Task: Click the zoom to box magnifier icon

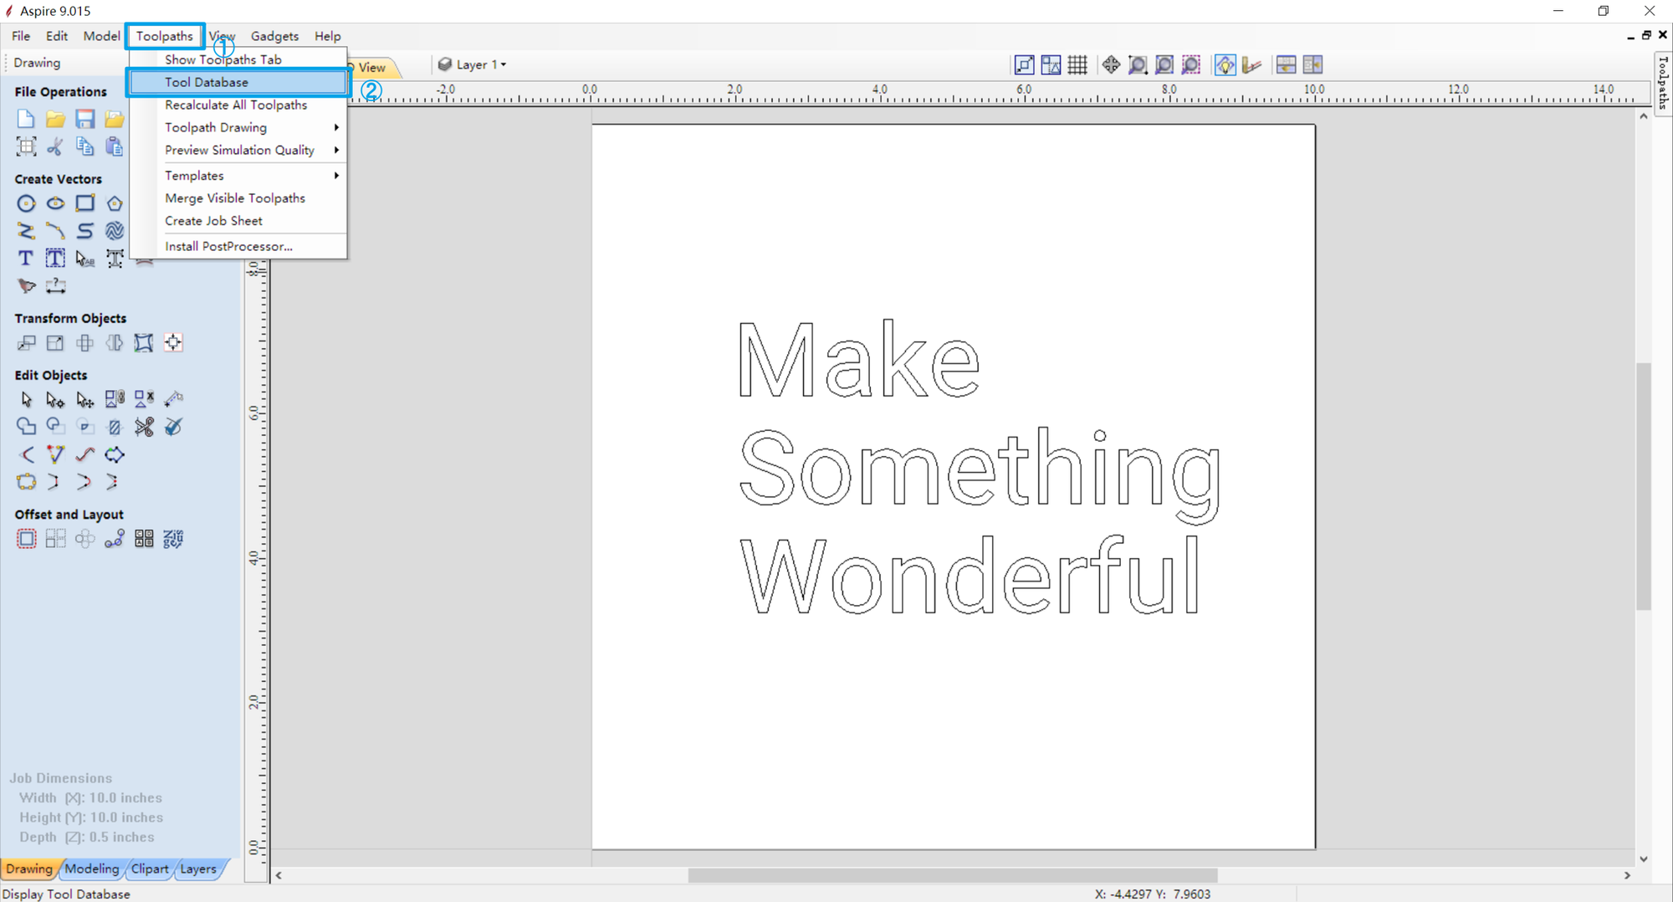Action: point(1138,64)
